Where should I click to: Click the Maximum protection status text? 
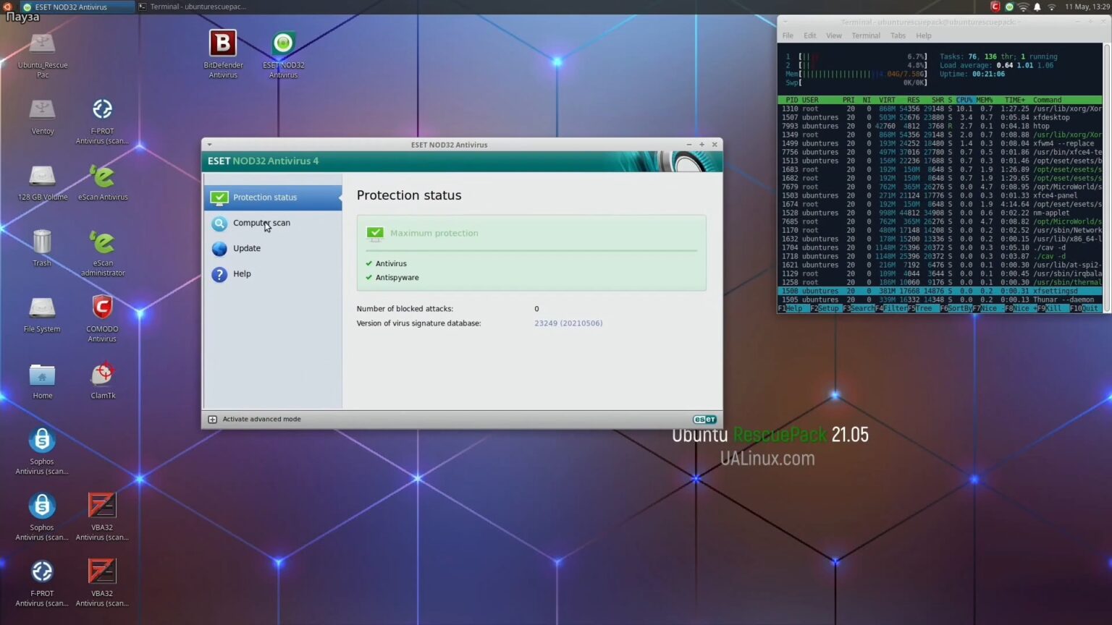click(434, 233)
